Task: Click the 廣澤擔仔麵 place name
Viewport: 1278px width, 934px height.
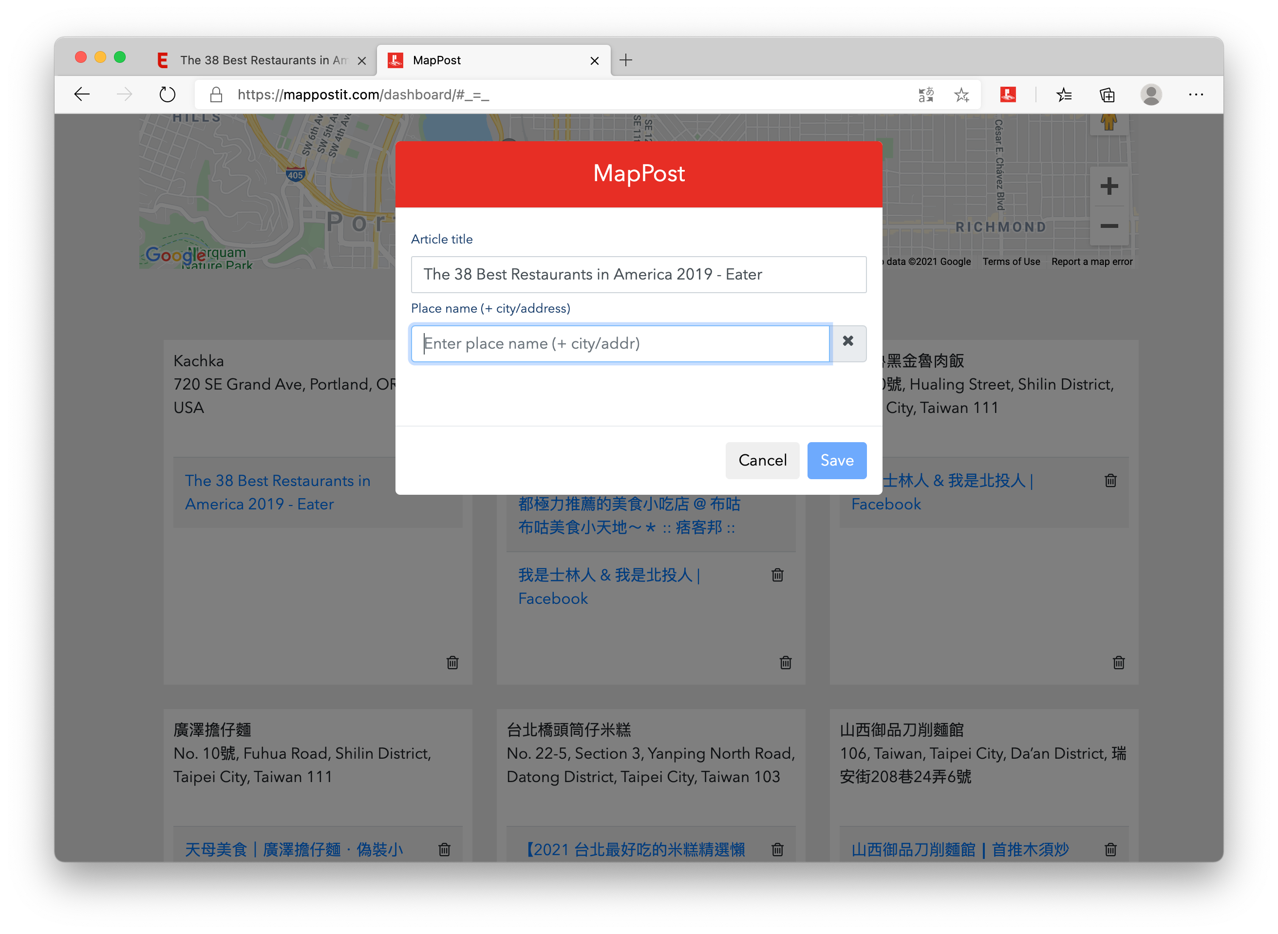Action: click(213, 729)
